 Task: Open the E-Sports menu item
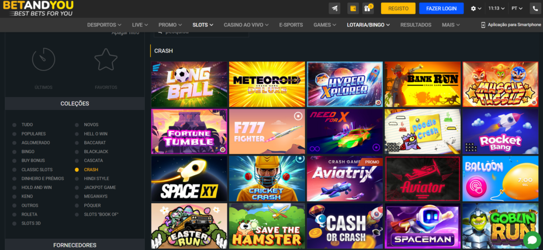tap(291, 25)
